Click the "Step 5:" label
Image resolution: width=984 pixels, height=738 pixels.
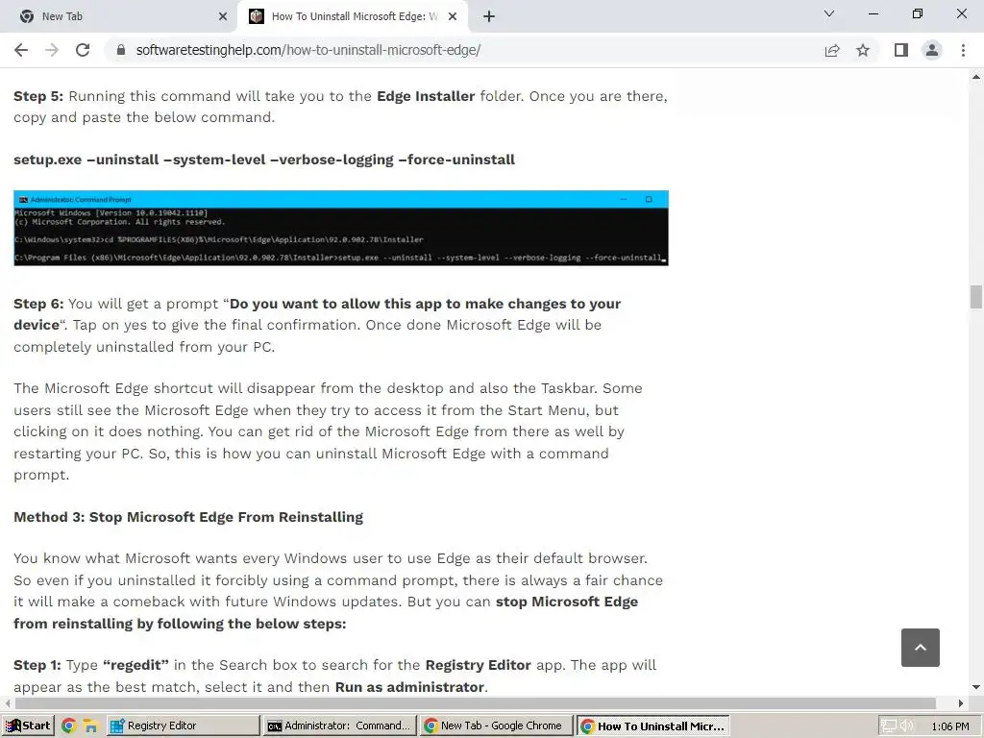(38, 96)
